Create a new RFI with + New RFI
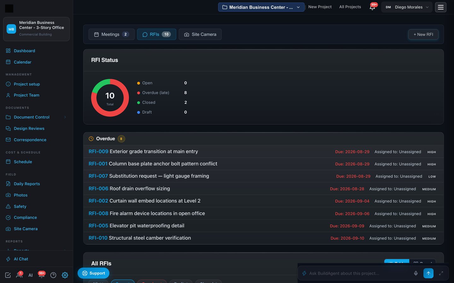 423,34
